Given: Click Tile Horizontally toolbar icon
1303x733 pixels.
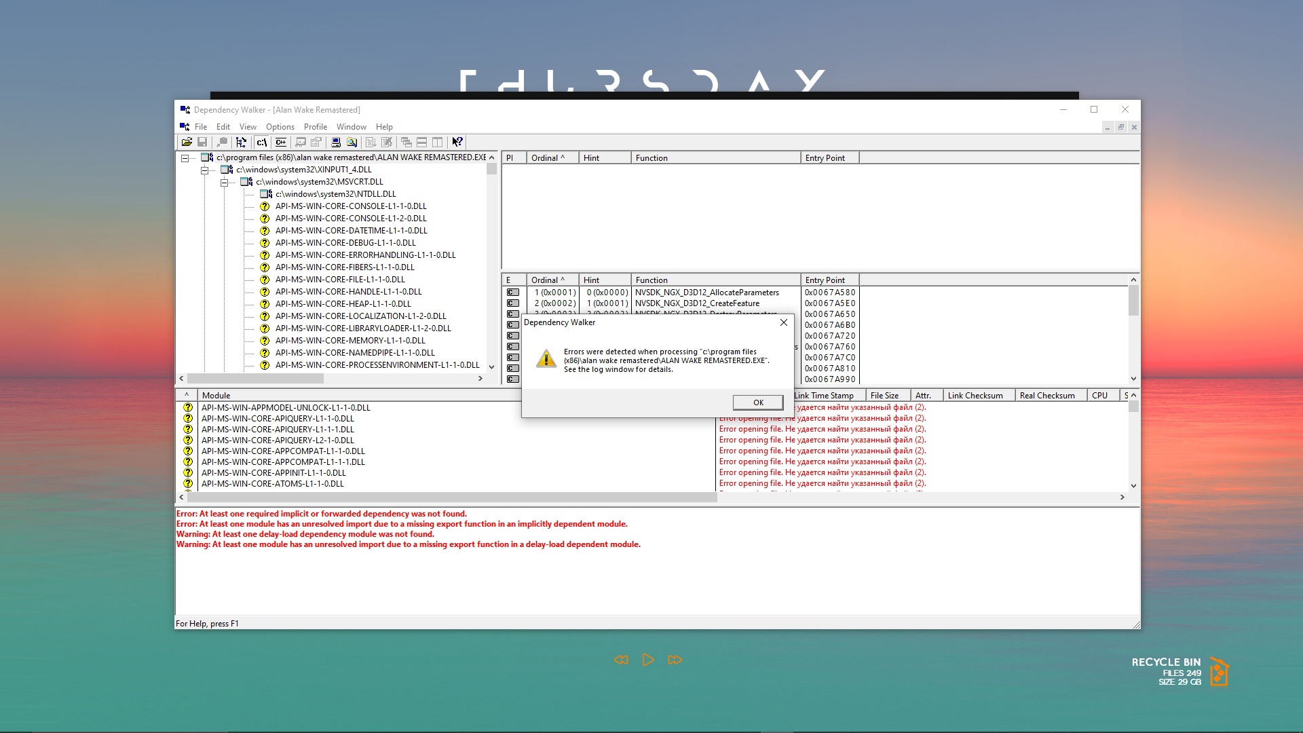Looking at the screenshot, I should pos(421,142).
